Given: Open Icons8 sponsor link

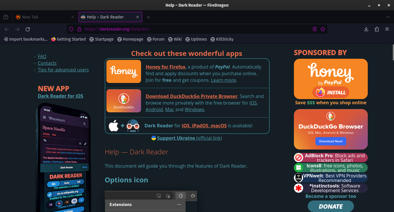Looking at the screenshot, I should click(x=331, y=168).
